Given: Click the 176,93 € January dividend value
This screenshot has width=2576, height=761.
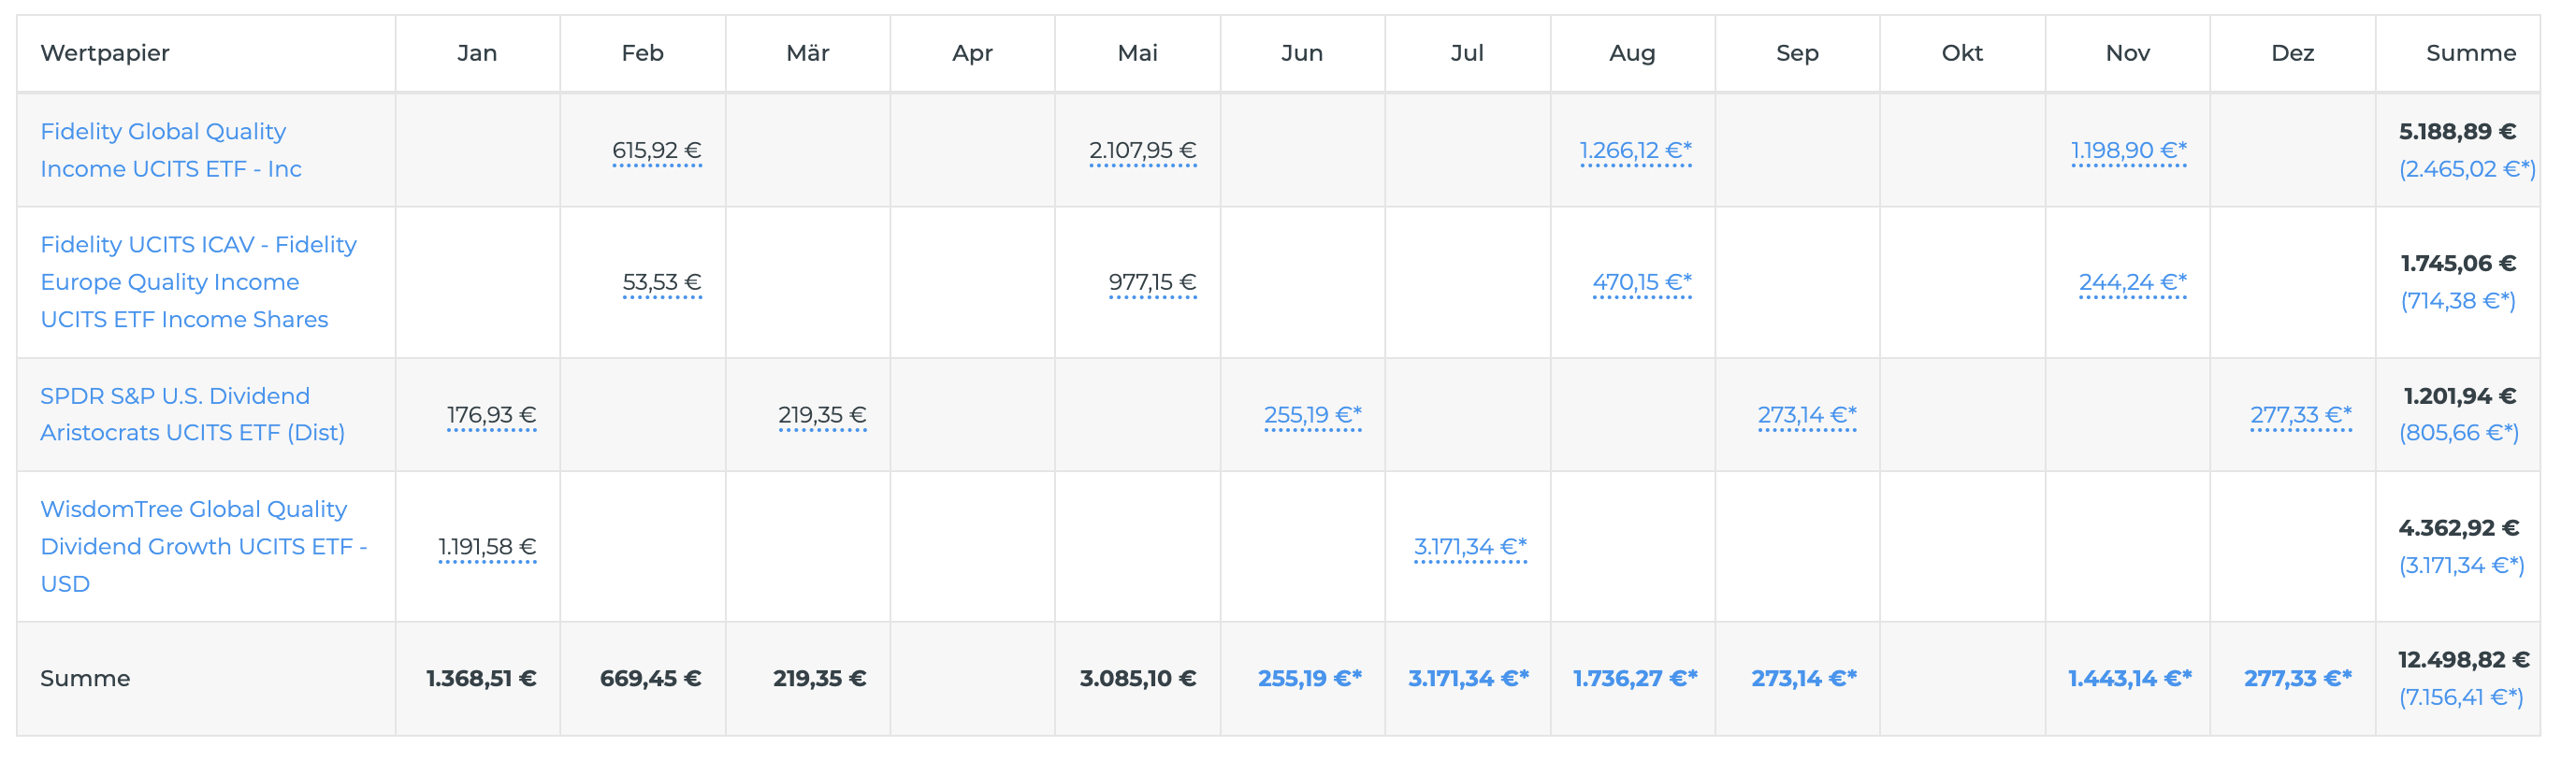Looking at the screenshot, I should coord(491,414).
